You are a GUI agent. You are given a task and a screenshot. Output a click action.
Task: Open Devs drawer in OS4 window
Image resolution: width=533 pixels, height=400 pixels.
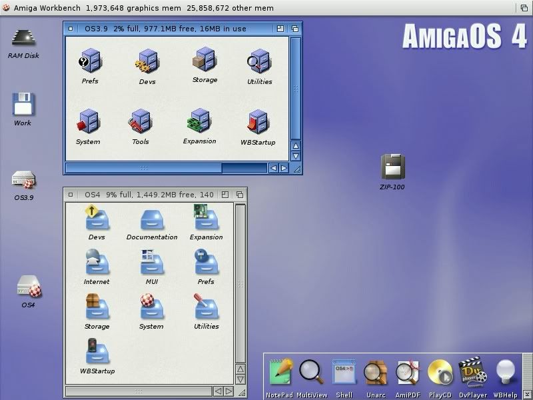[x=97, y=223]
